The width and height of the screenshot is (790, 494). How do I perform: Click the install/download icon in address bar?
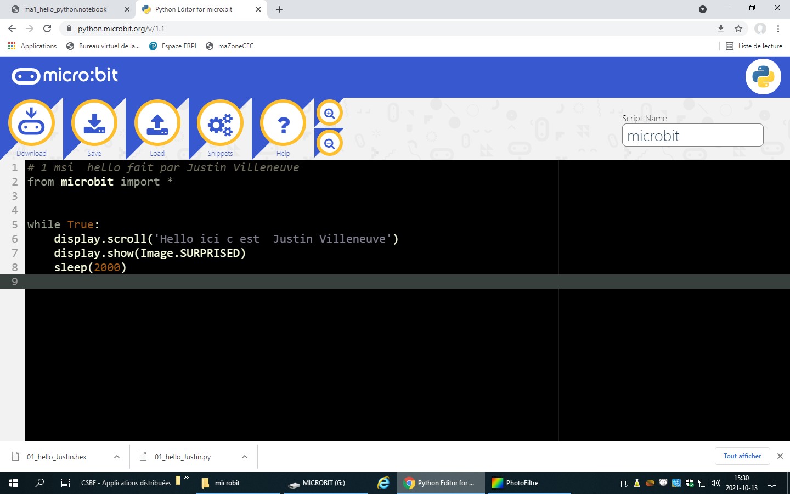(721, 29)
